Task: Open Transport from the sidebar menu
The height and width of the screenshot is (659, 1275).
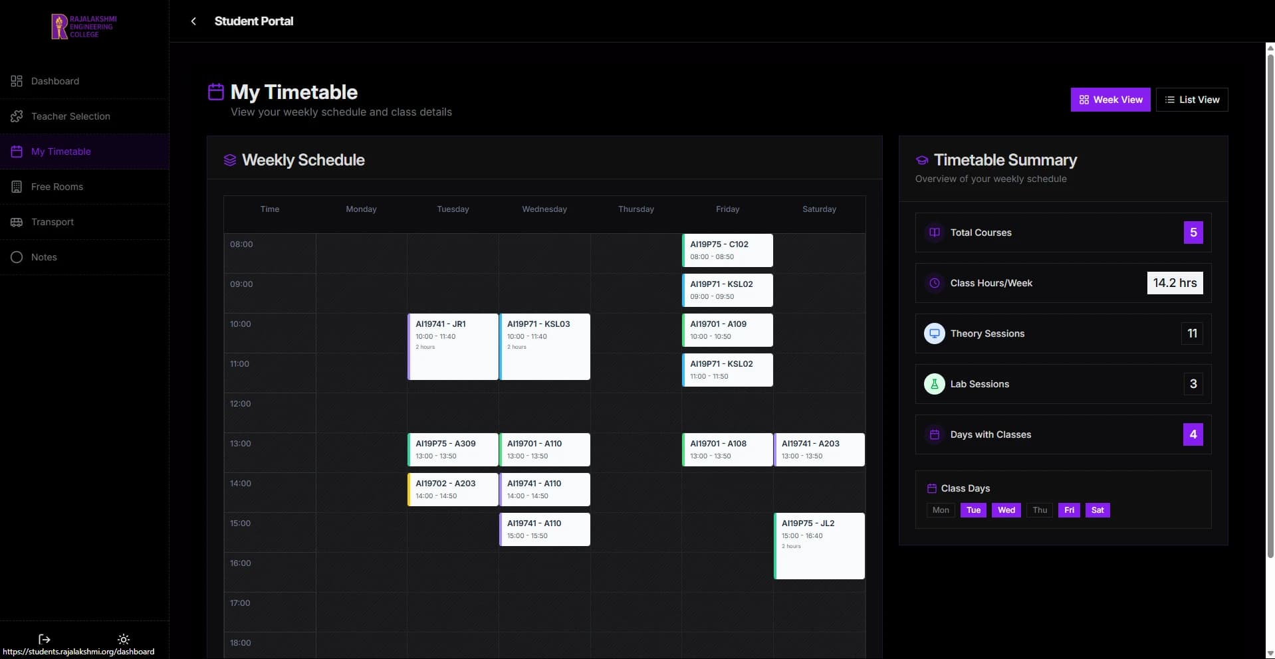Action: tap(53, 221)
